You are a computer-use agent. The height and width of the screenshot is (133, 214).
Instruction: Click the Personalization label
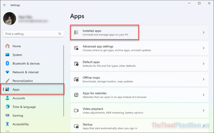(23, 81)
